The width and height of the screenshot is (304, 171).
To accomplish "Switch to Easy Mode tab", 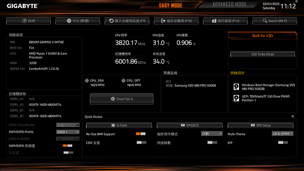I will pyautogui.click(x=171, y=5).
